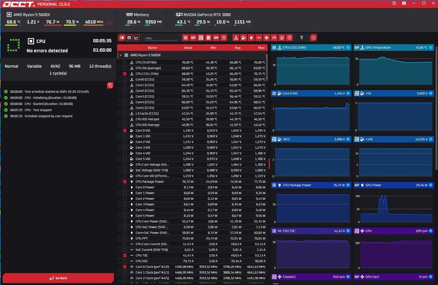This screenshot has height=285, width=438.
Task: Toggle the clock speed gauge filter
Action: click(274, 38)
